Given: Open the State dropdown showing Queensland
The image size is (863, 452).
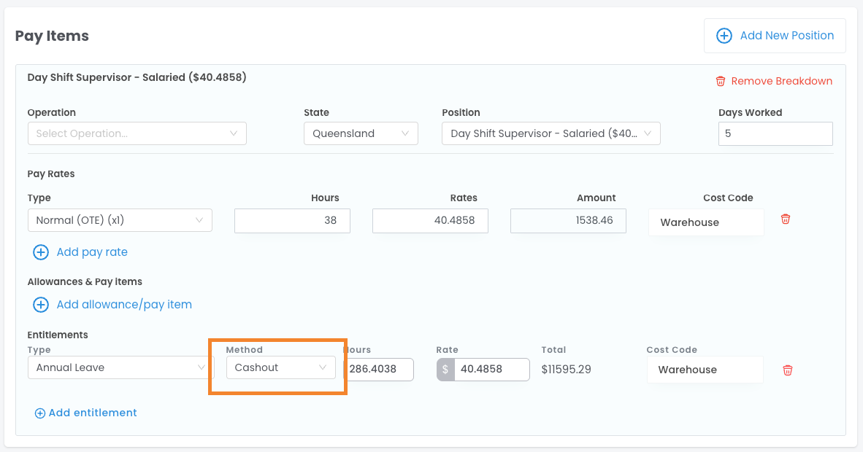Looking at the screenshot, I should tap(361, 133).
